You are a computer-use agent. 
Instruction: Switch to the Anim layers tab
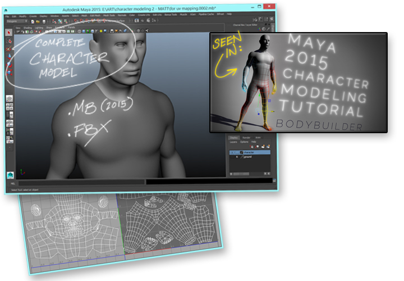[x=258, y=138]
